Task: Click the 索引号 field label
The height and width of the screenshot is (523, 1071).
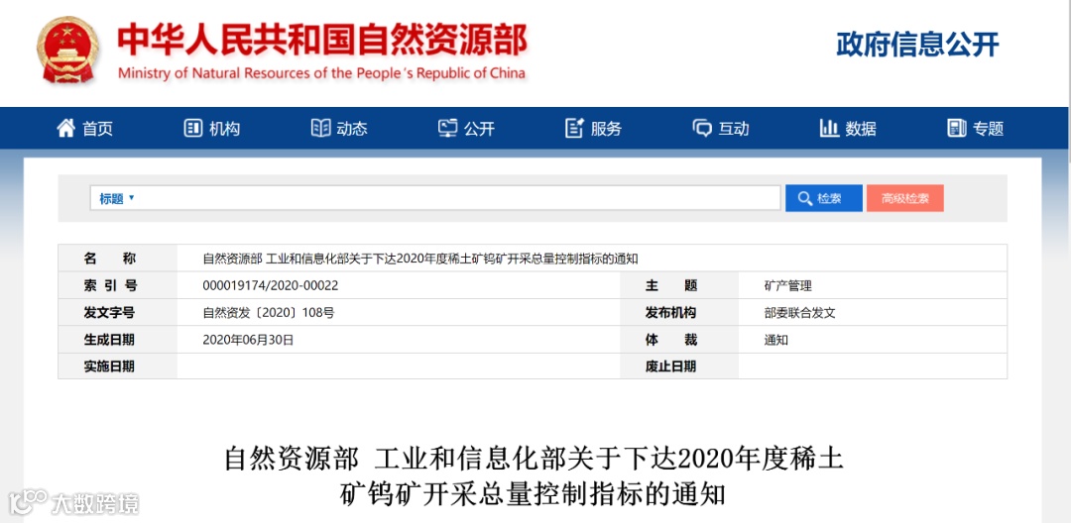Action: coord(110,285)
